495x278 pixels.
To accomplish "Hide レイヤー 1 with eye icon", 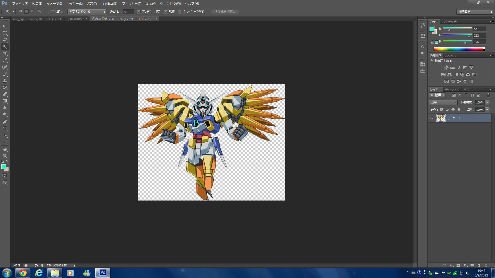I will coord(432,118).
